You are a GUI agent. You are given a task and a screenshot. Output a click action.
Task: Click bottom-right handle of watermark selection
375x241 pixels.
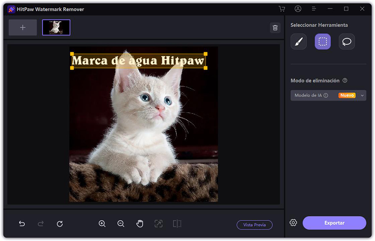[205, 68]
